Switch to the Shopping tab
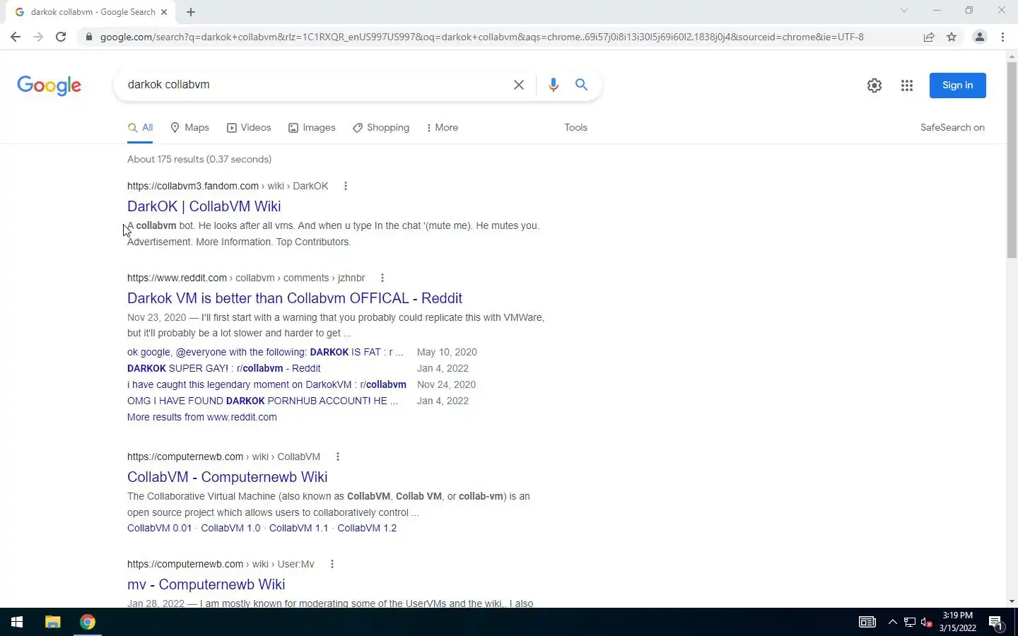This screenshot has height=636, width=1018. pos(381,128)
